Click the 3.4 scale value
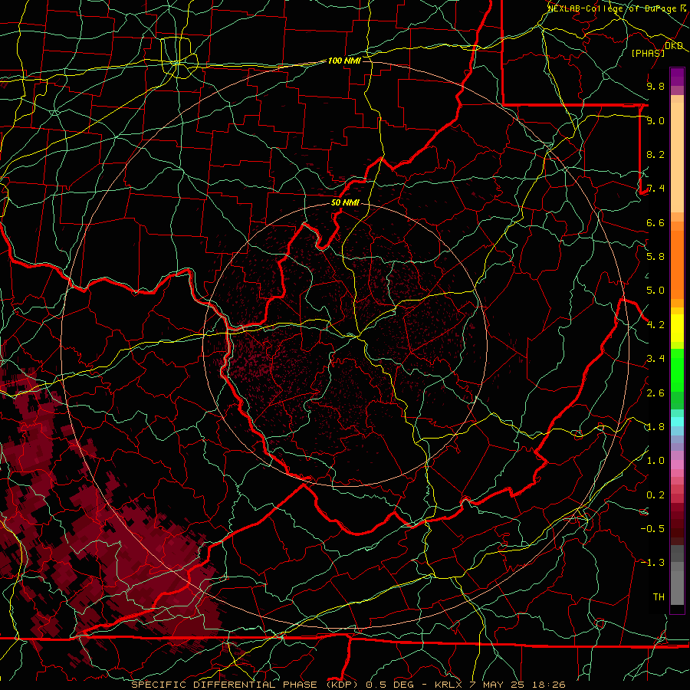The width and height of the screenshot is (690, 690). (655, 359)
